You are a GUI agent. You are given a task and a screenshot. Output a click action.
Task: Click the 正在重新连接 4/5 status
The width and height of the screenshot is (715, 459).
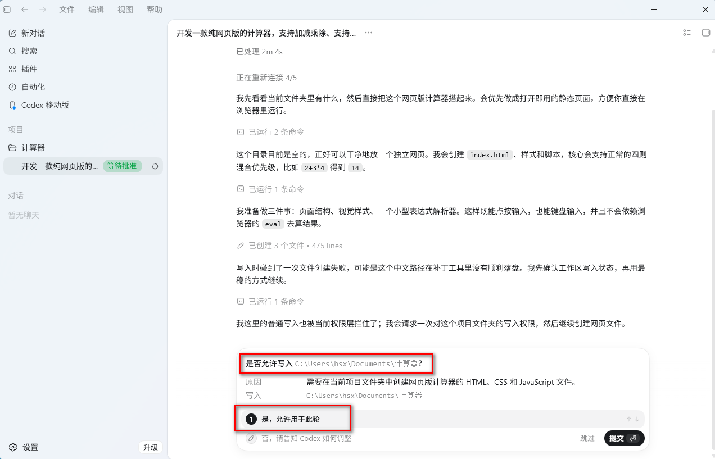266,78
